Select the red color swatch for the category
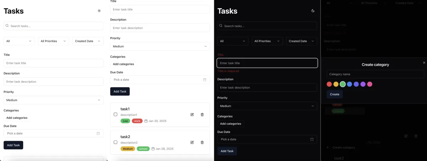This screenshot has height=161, width=427. [x=329, y=84]
